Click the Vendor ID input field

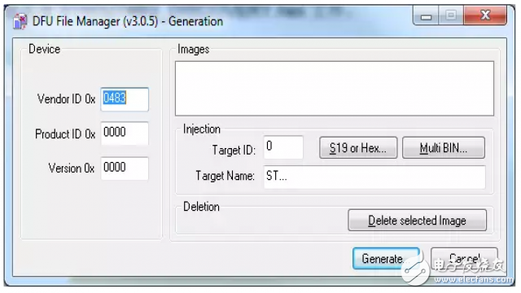(x=125, y=99)
